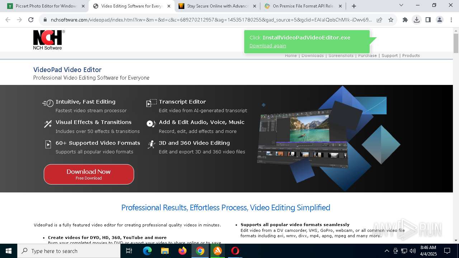Open Task View on the taskbar

tap(129, 251)
